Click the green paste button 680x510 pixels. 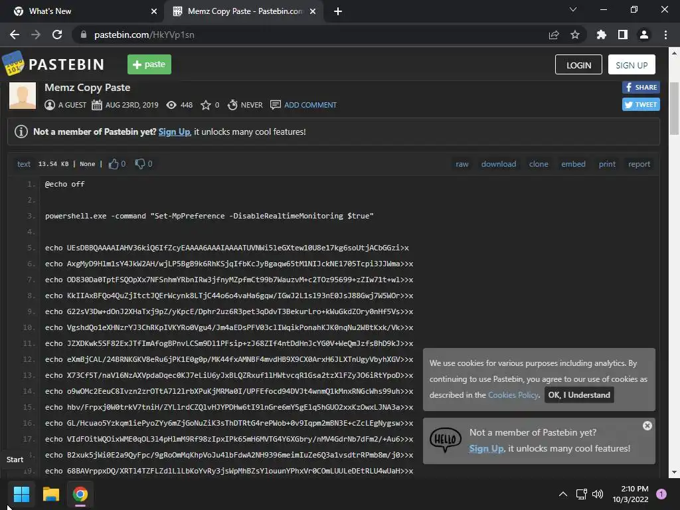(149, 64)
